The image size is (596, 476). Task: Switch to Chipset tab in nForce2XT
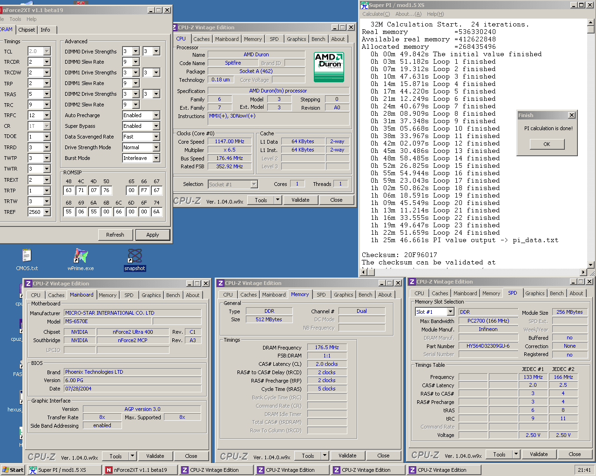pyautogui.click(x=27, y=30)
